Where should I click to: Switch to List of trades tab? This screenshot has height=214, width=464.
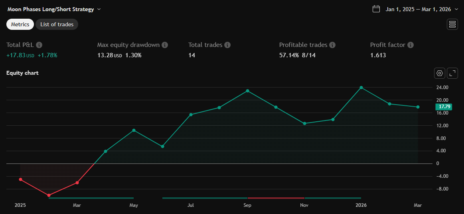click(x=57, y=24)
